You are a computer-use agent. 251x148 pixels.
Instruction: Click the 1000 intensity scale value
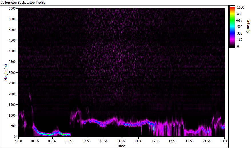tap(241, 7)
